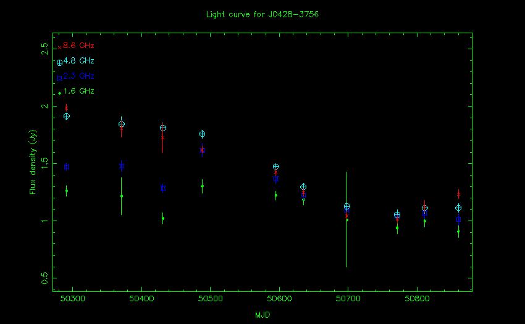Screen dimensions: 525x324
Task: Click the blue square marker beside 2.3 GHz legend
Action: [59, 78]
